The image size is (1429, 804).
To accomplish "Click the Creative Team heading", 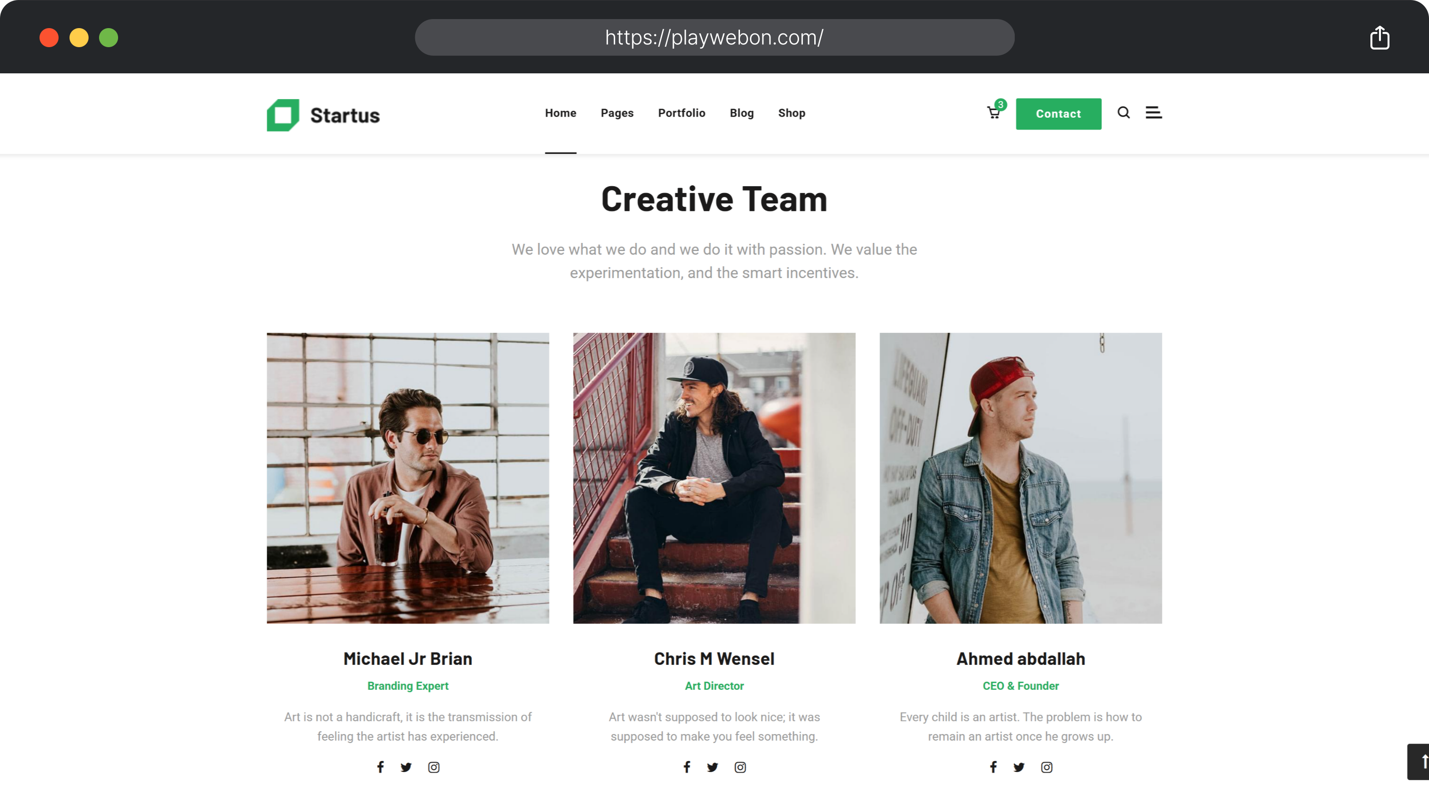I will point(714,199).
